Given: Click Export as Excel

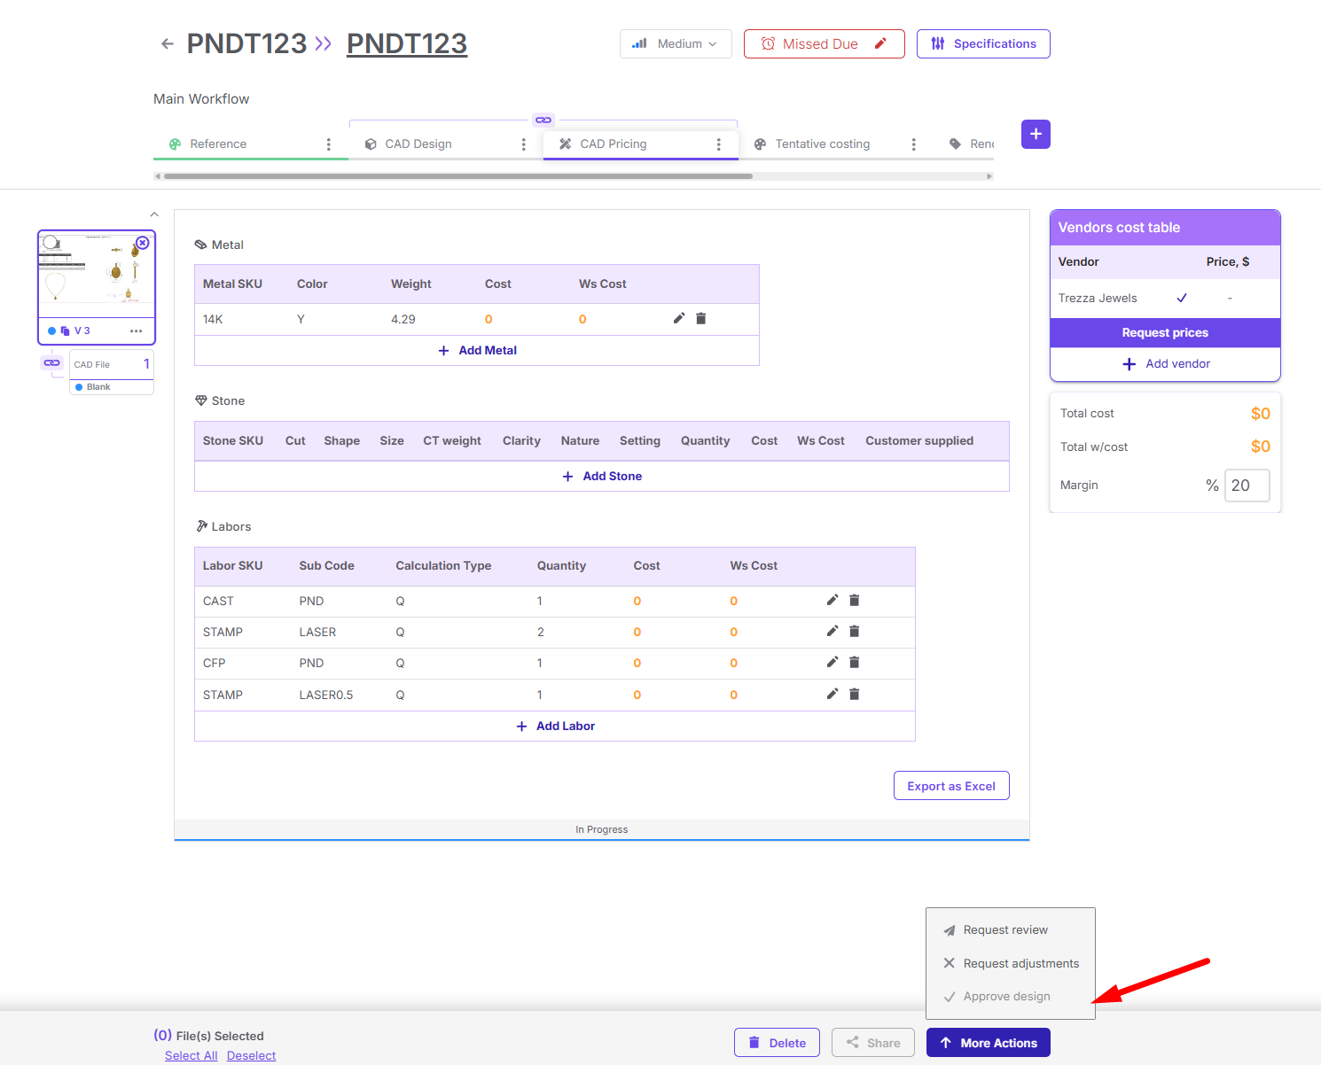Looking at the screenshot, I should (x=951, y=786).
